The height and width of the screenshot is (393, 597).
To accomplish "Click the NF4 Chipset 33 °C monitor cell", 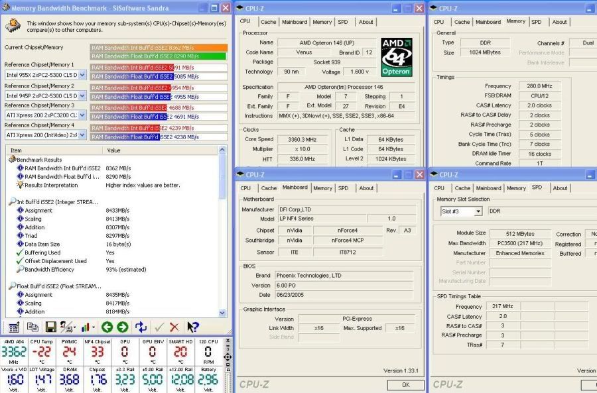I will [97, 351].
